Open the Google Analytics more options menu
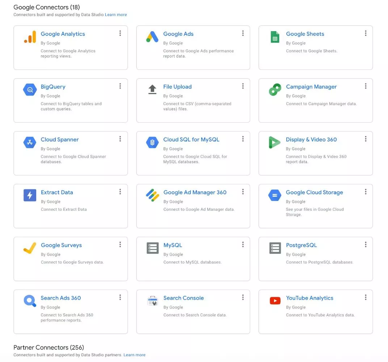 click(120, 33)
